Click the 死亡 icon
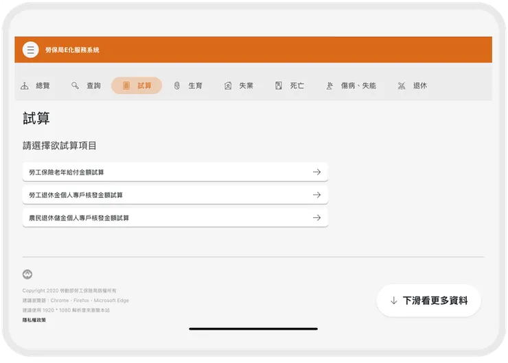The image size is (508, 363). pos(279,86)
